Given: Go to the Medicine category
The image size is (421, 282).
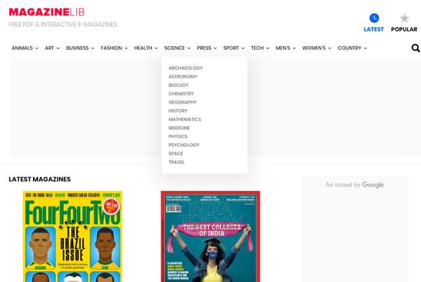Looking at the screenshot, I should [x=179, y=128].
